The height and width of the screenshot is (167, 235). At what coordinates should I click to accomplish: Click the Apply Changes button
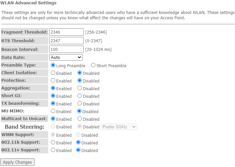click(17, 162)
